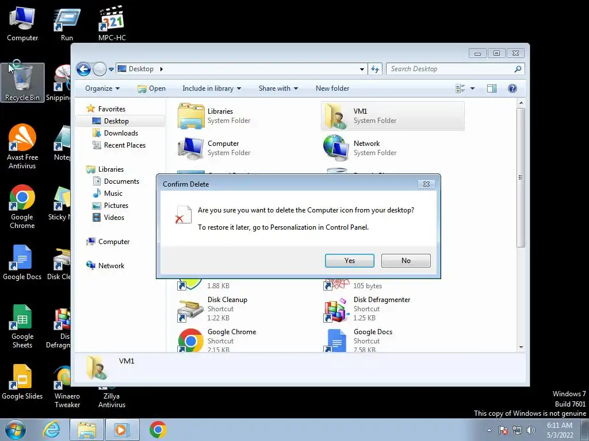This screenshot has width=589, height=441.
Task: Toggle the preview pane button
Action: pyautogui.click(x=492, y=88)
